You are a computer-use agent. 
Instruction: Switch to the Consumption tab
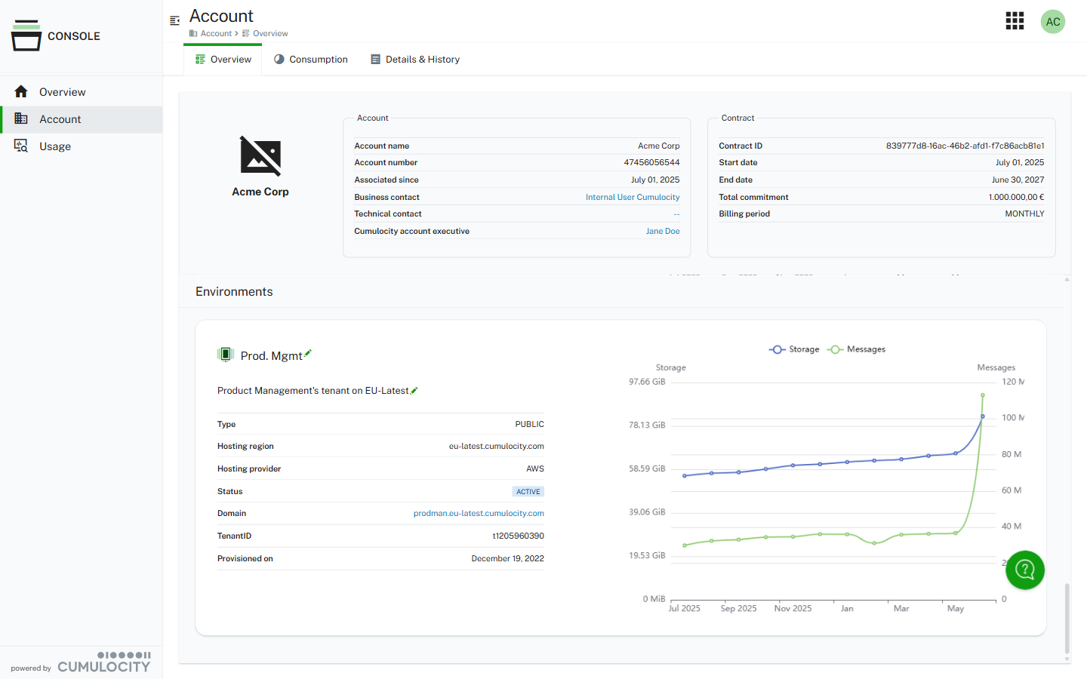click(310, 60)
